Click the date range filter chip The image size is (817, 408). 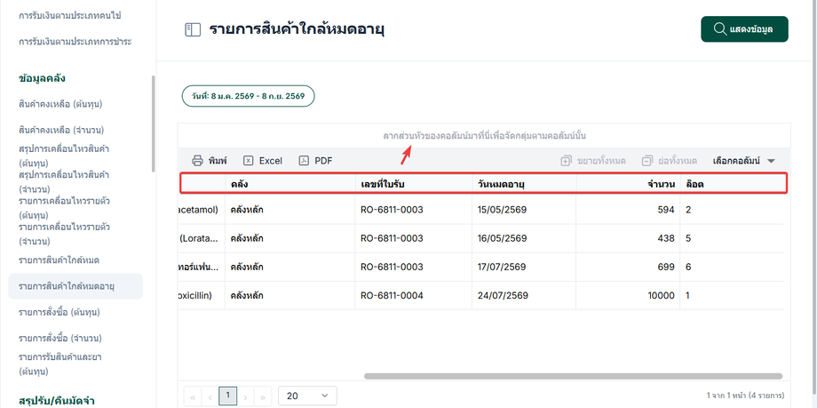pos(249,96)
